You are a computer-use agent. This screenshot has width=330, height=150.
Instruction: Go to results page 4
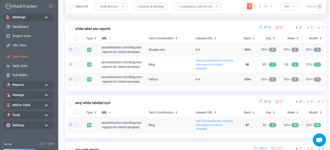pos(265,6)
